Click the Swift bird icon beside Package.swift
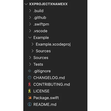 point(30,98)
